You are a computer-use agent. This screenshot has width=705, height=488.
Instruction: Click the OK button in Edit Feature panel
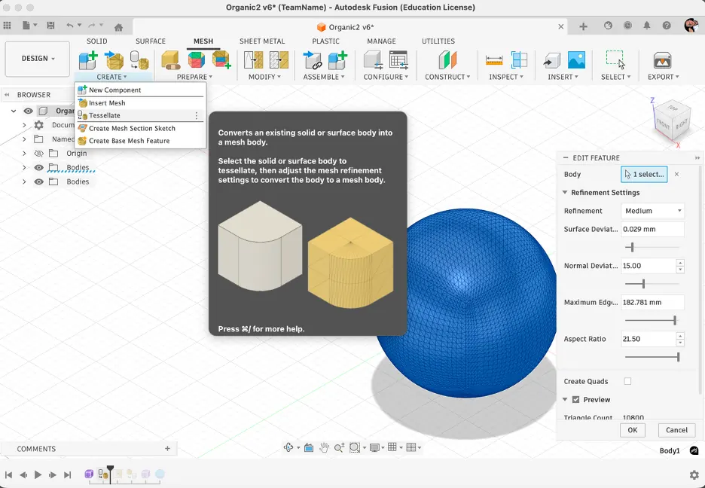coord(632,429)
